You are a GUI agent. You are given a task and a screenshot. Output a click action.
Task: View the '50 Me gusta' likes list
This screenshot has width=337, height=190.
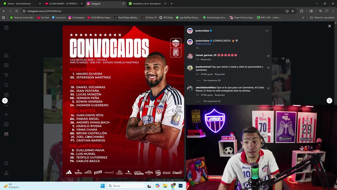207,74
